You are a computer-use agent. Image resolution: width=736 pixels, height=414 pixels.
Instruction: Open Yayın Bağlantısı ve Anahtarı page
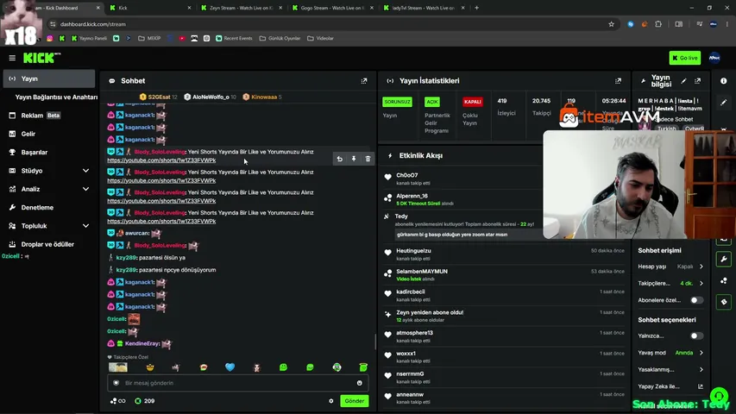[56, 97]
